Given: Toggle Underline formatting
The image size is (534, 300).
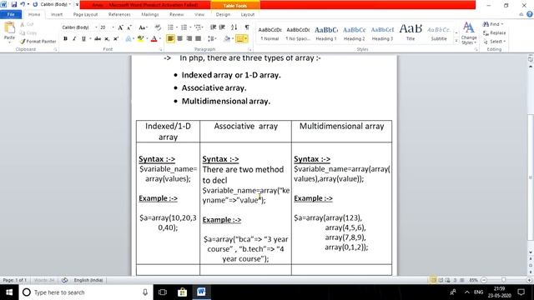Looking at the screenshot, I should coord(83,39).
